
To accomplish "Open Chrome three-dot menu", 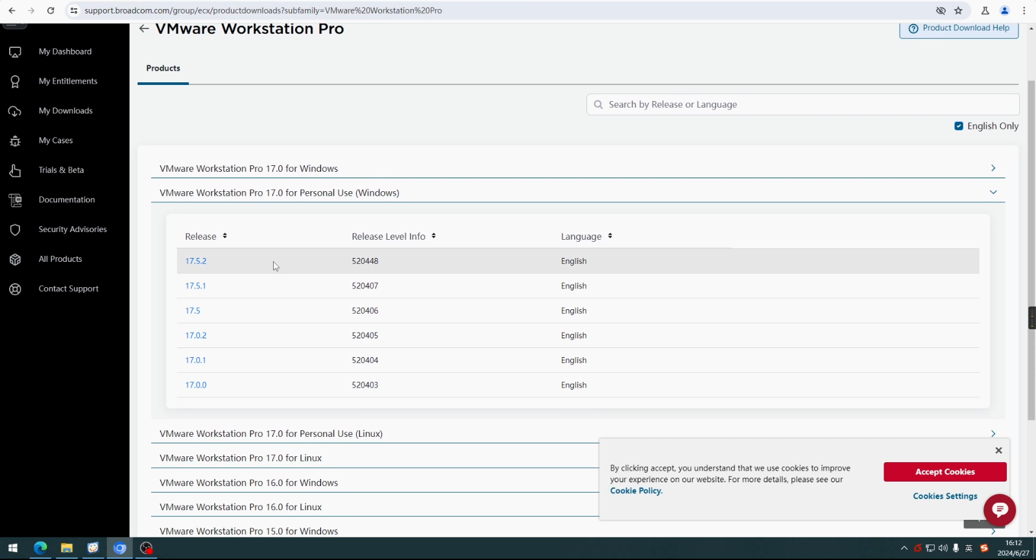I will [x=1024, y=10].
